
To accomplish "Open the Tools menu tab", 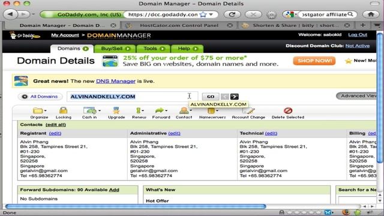I will [154, 49].
